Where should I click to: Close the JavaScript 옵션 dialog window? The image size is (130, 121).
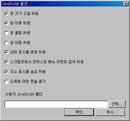[126, 4]
